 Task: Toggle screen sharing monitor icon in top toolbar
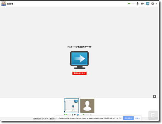(148, 4)
